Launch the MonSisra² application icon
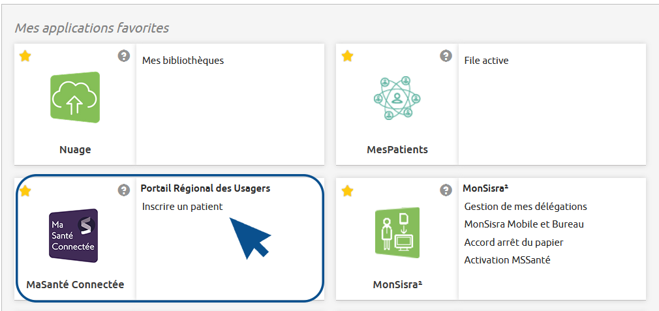The image size is (659, 311). (x=397, y=233)
